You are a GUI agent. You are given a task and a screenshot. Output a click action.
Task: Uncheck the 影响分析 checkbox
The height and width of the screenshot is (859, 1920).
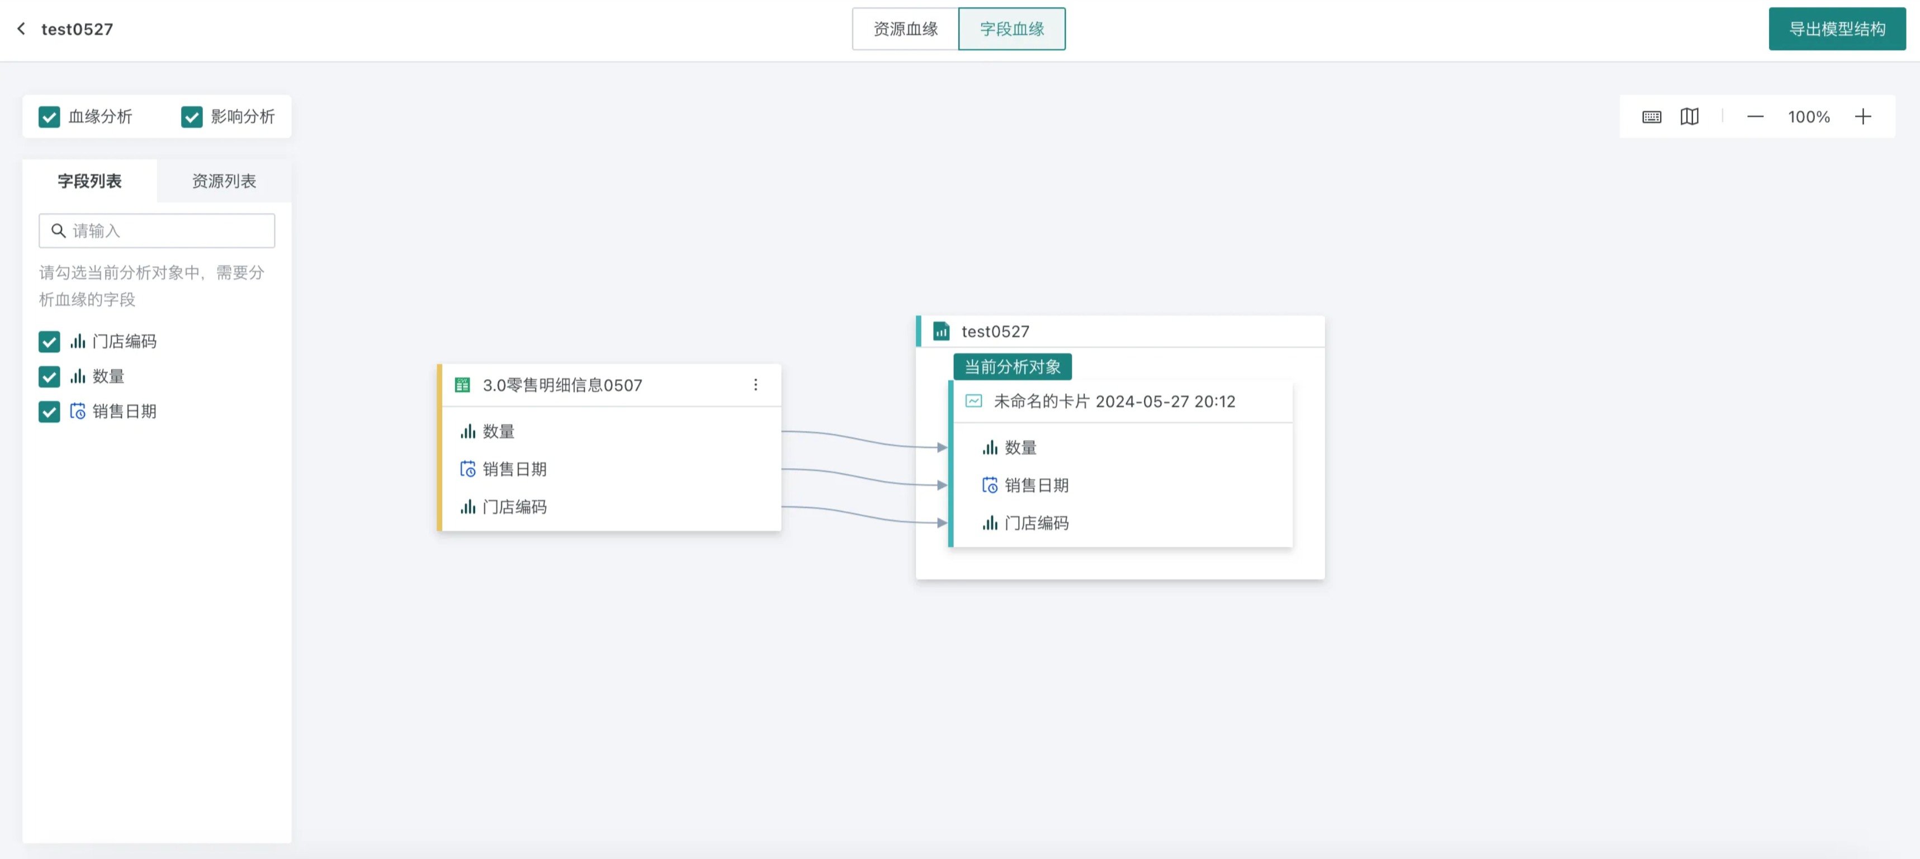[x=192, y=117]
